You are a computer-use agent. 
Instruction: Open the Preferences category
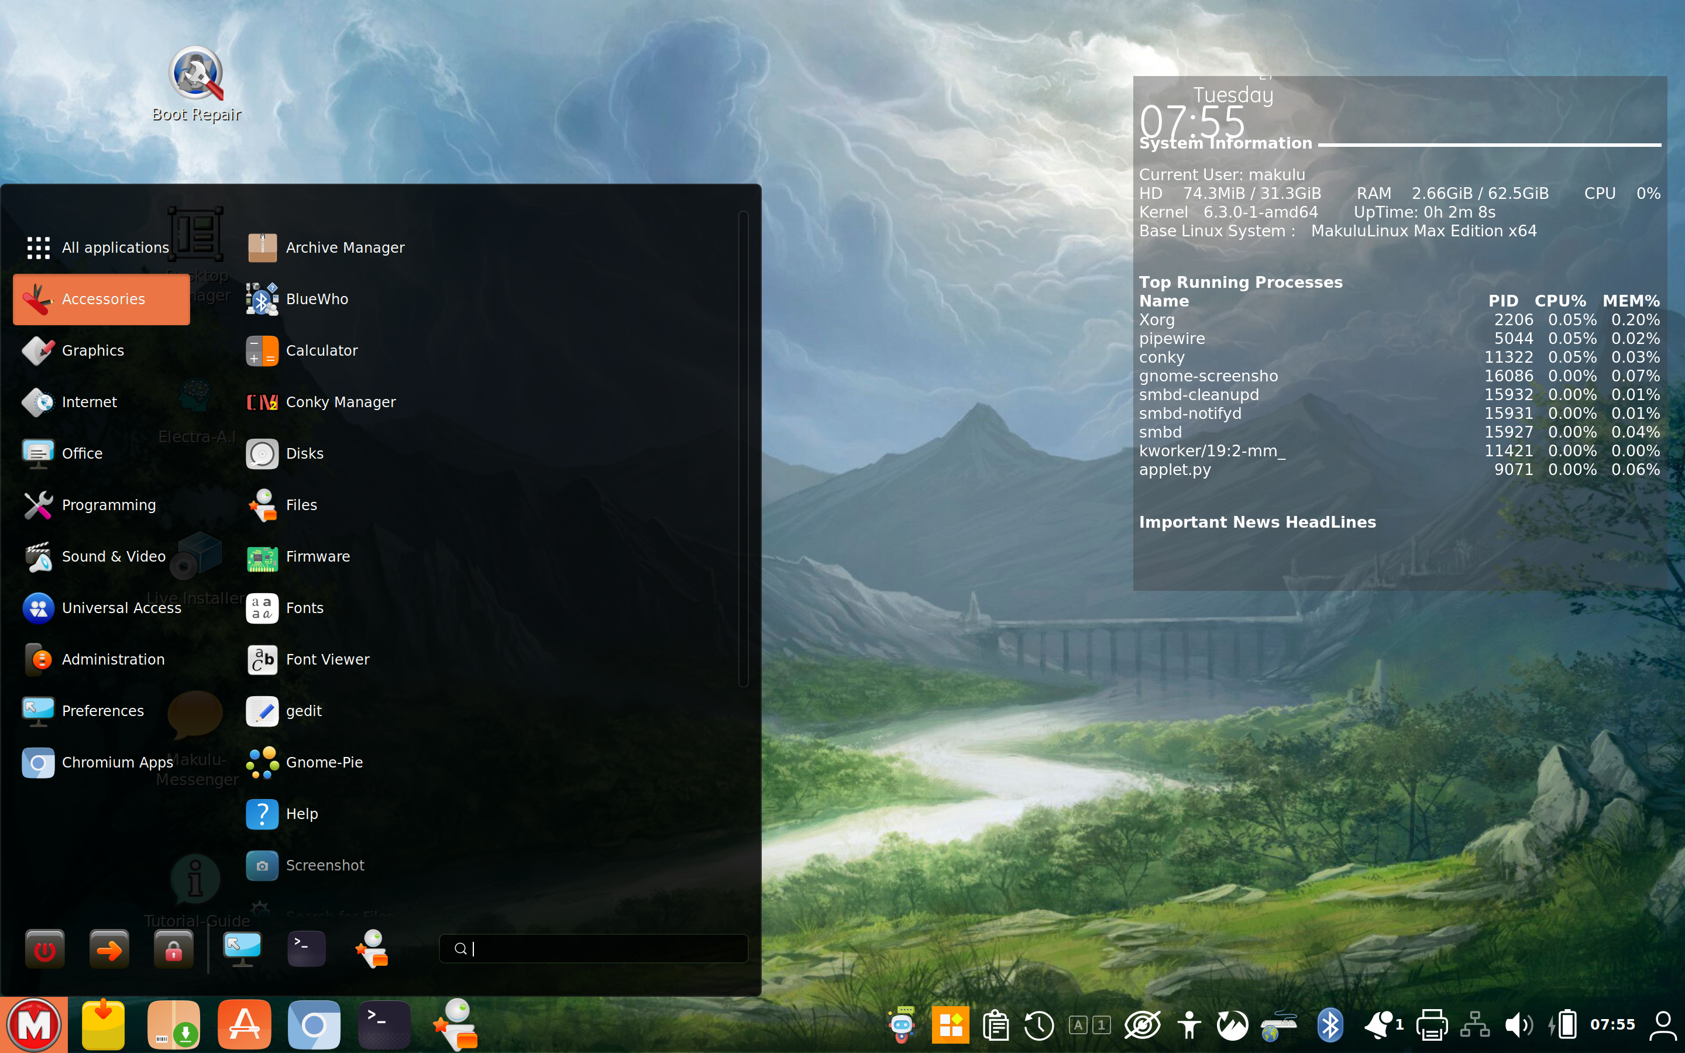pos(102,711)
